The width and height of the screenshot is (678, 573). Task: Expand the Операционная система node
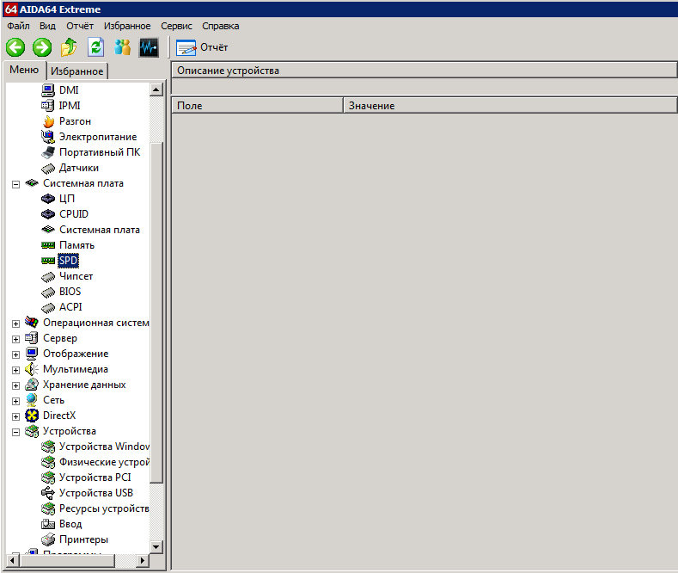tap(15, 323)
